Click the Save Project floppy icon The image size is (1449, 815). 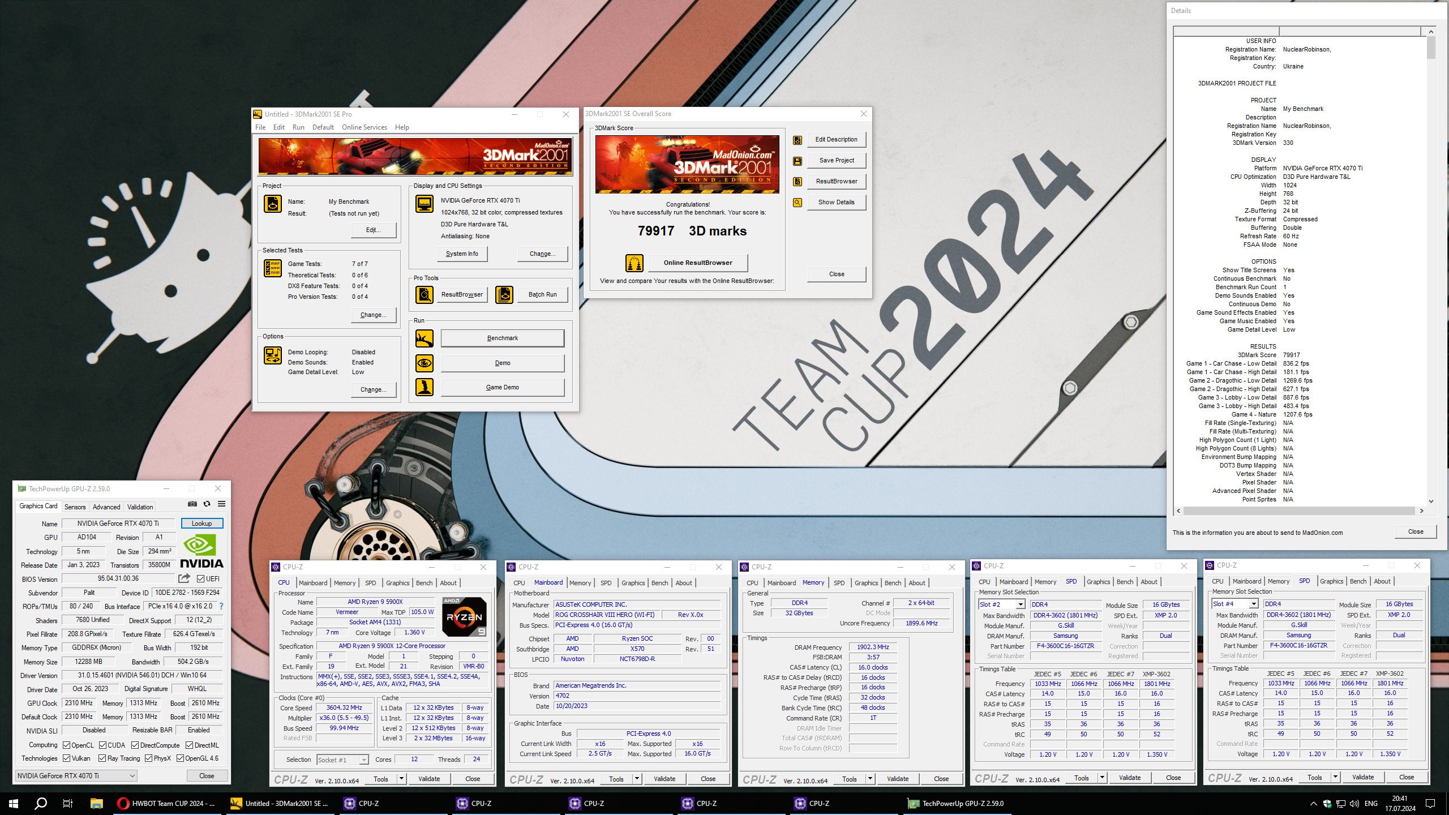[798, 161]
